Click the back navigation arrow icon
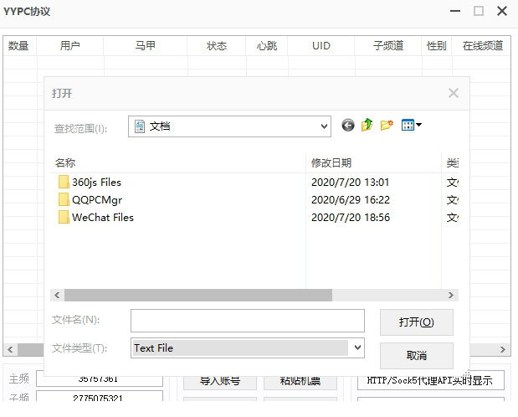Image resolution: width=518 pixels, height=417 pixels. pyautogui.click(x=348, y=126)
